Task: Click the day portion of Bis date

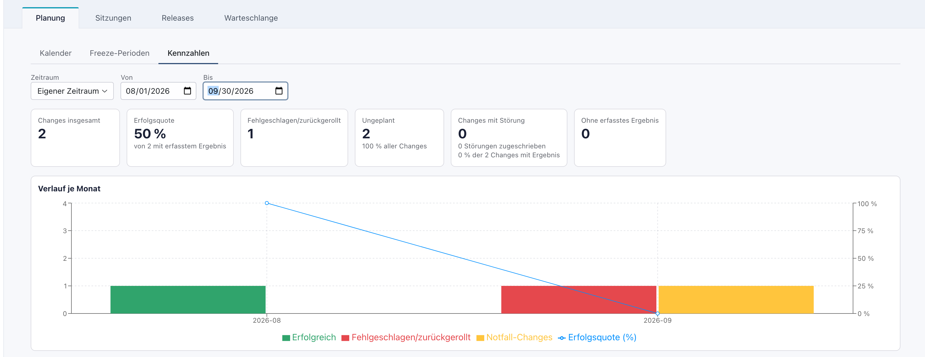Action: click(x=227, y=91)
